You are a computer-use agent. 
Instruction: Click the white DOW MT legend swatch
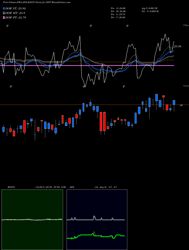tap(4, 13)
